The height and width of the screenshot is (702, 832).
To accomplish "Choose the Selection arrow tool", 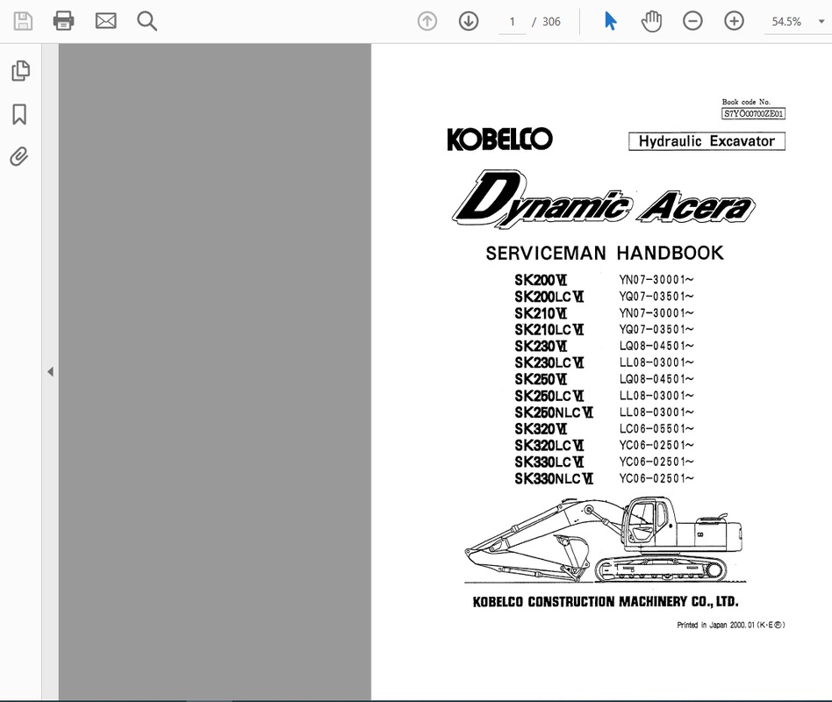I will (x=610, y=22).
